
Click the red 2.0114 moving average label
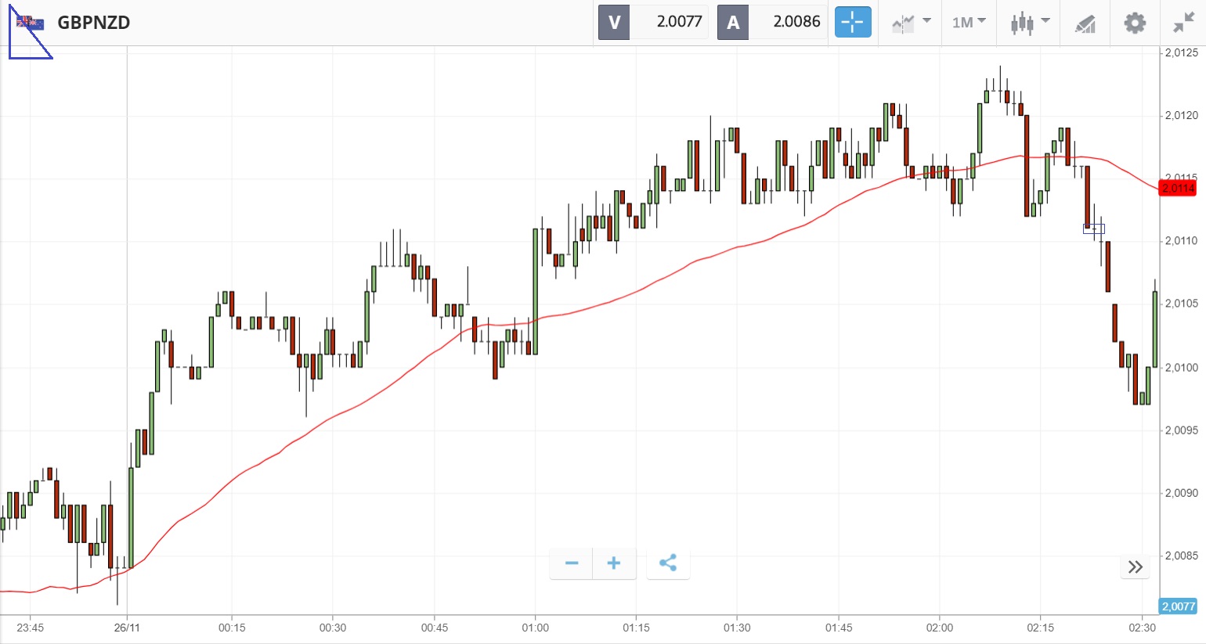pyautogui.click(x=1178, y=188)
